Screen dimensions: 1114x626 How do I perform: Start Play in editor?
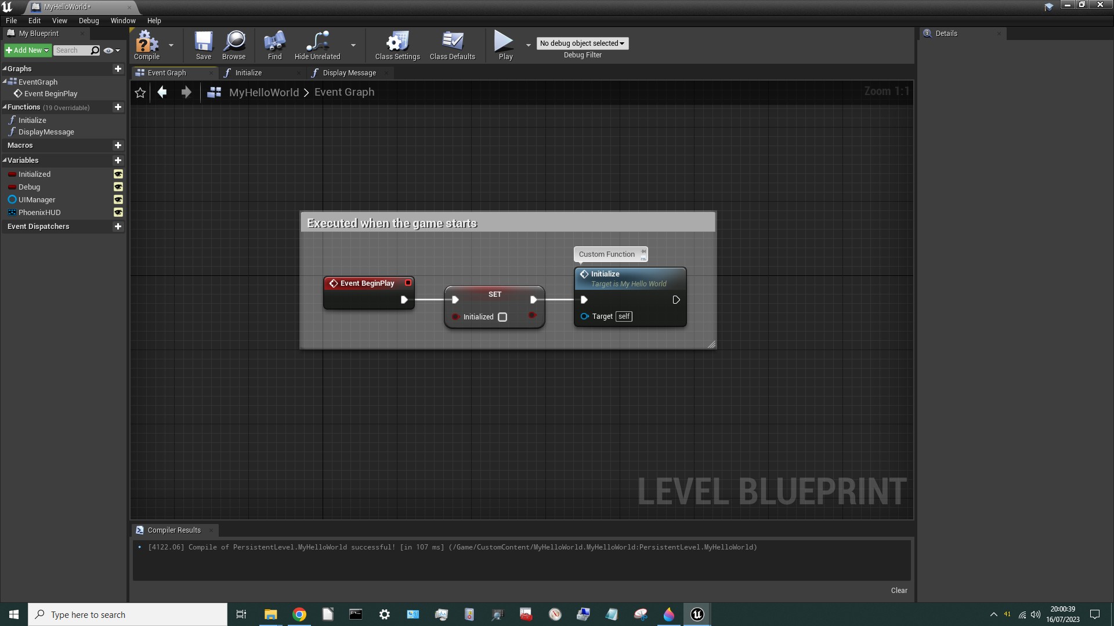505,45
